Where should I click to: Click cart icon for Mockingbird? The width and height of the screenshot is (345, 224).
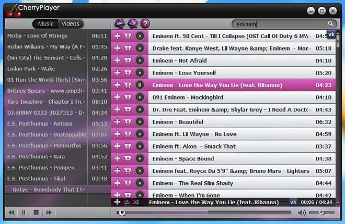pos(128,97)
